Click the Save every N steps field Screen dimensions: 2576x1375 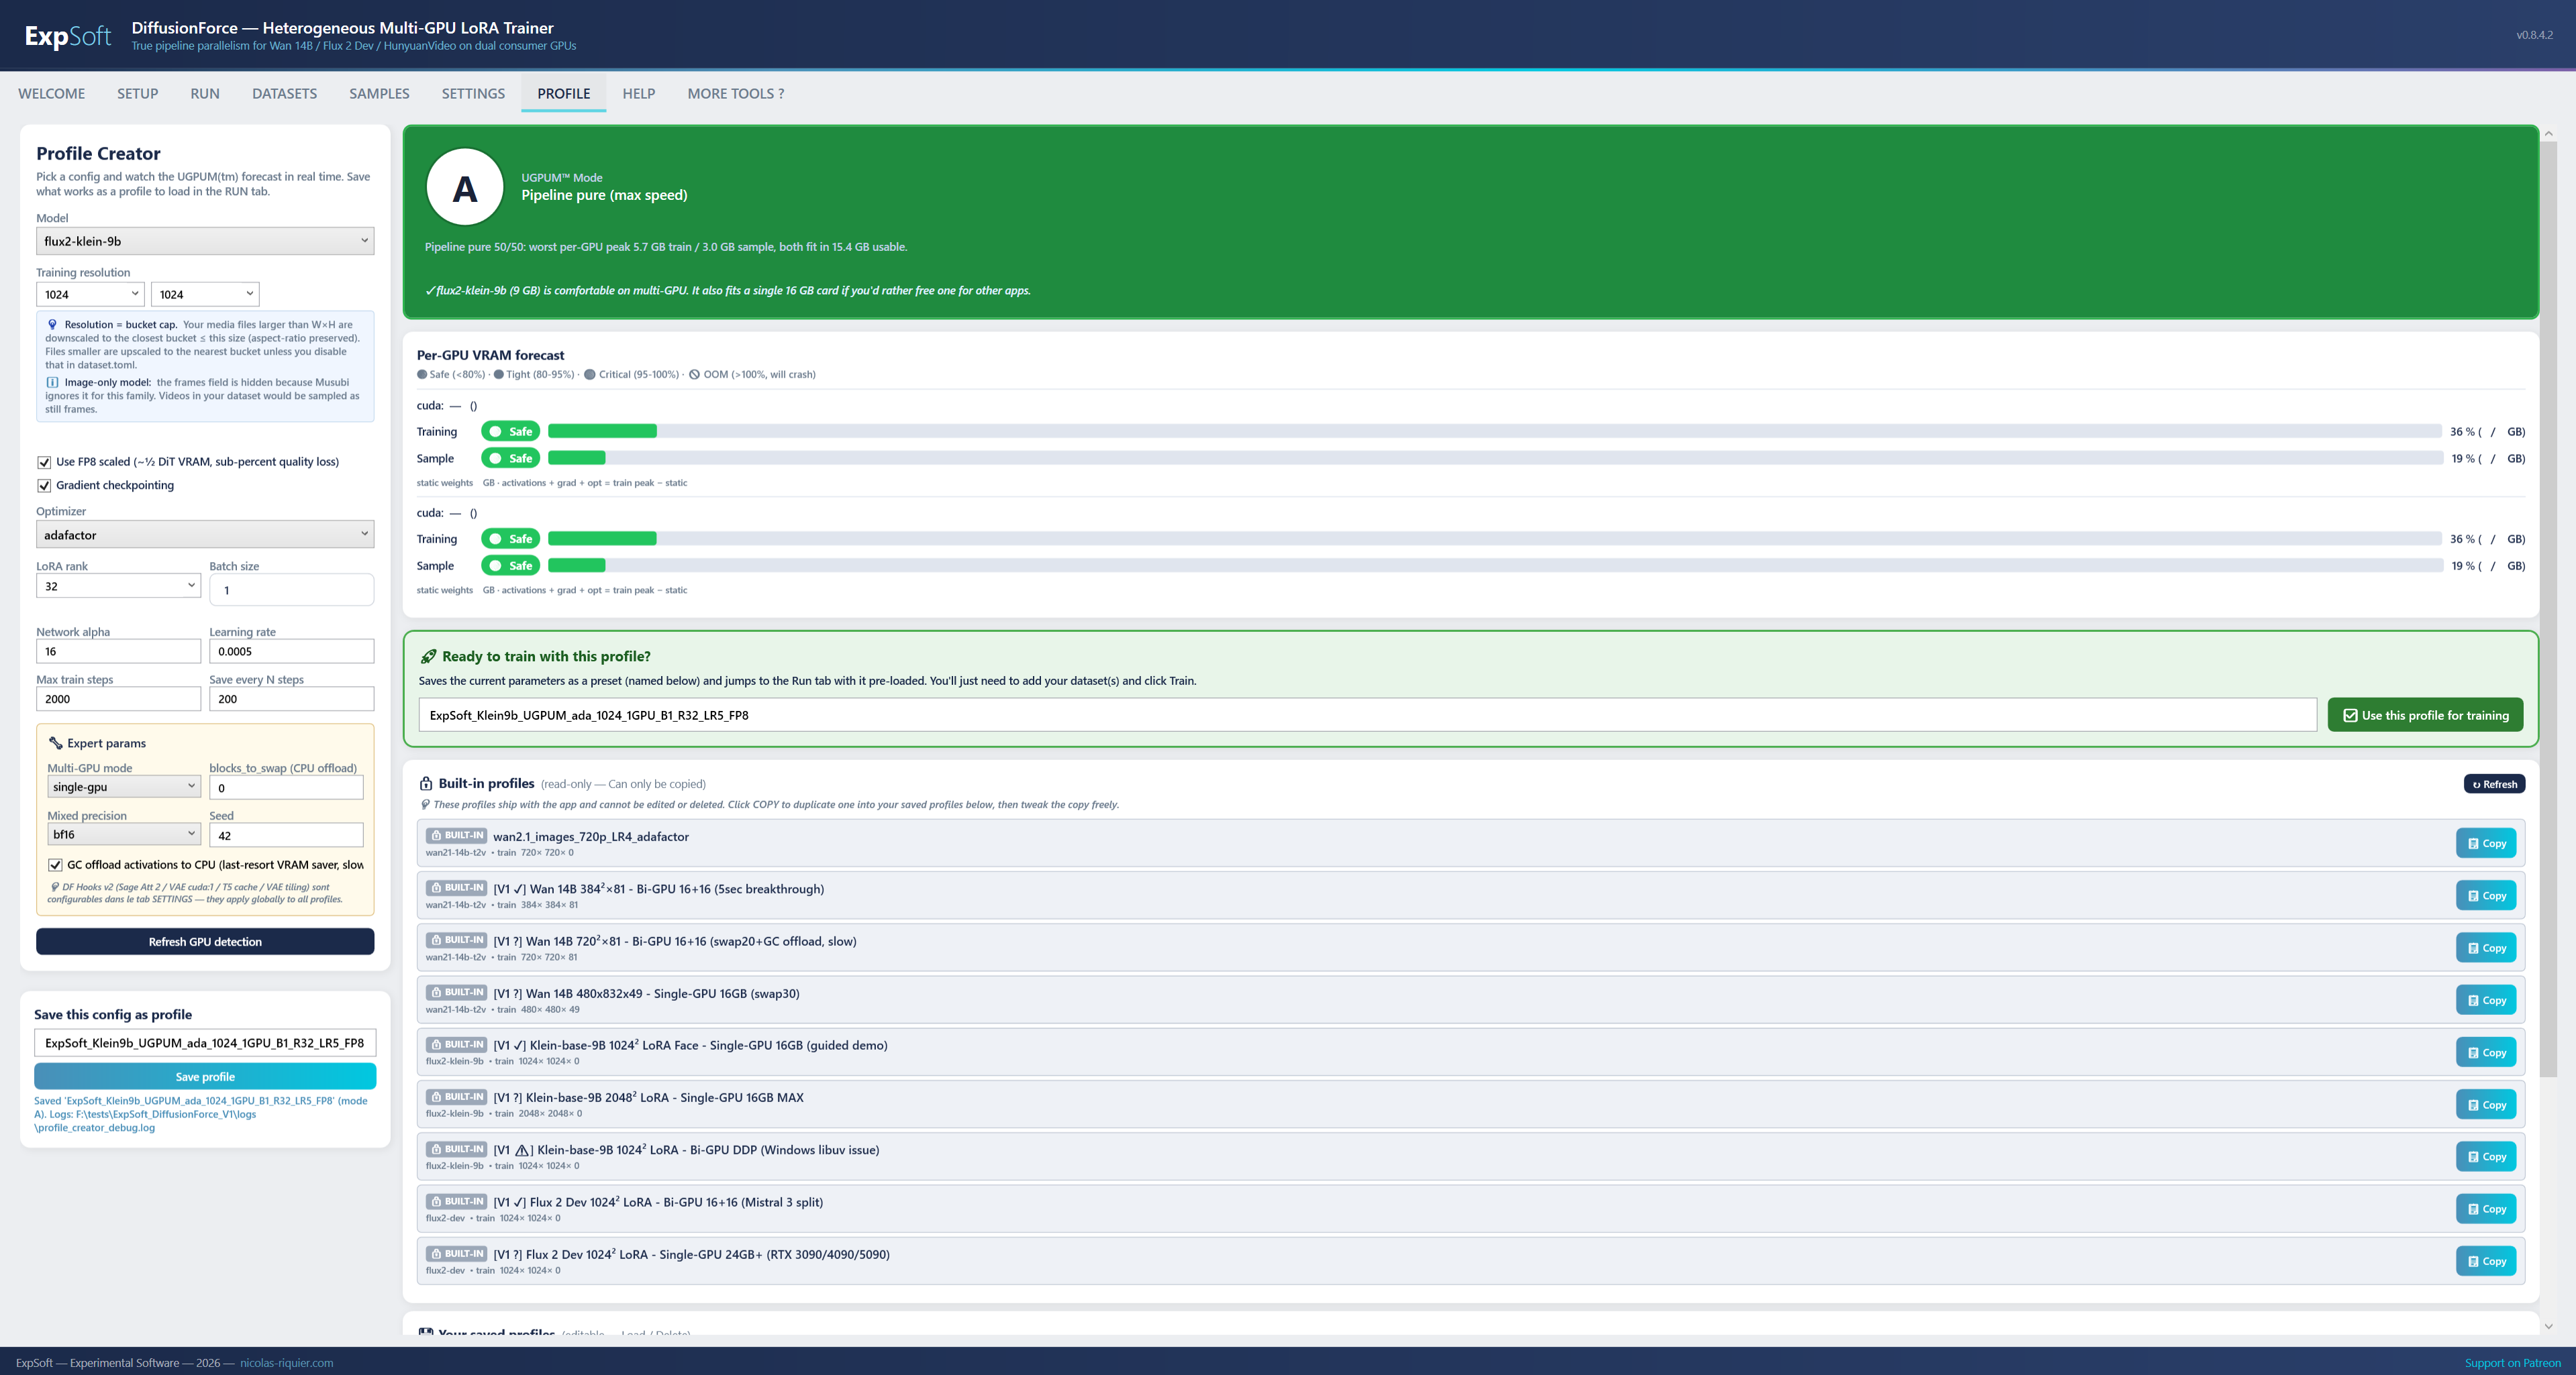click(x=291, y=698)
